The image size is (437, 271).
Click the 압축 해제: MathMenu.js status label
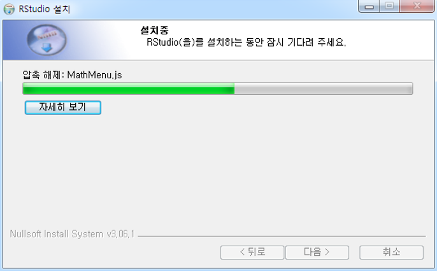(72, 75)
